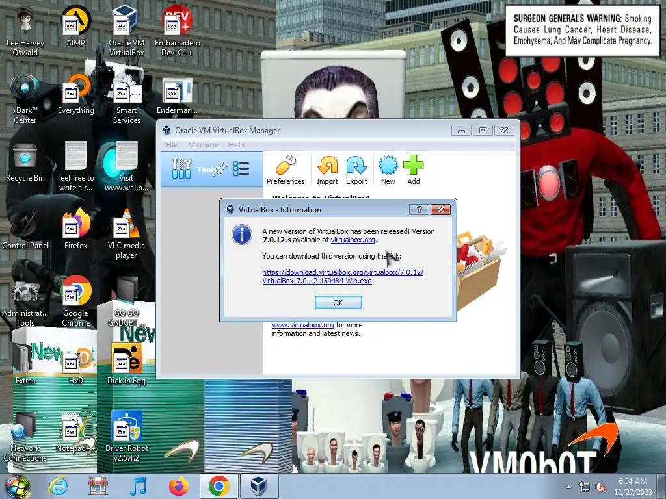Open the File menu

172,145
